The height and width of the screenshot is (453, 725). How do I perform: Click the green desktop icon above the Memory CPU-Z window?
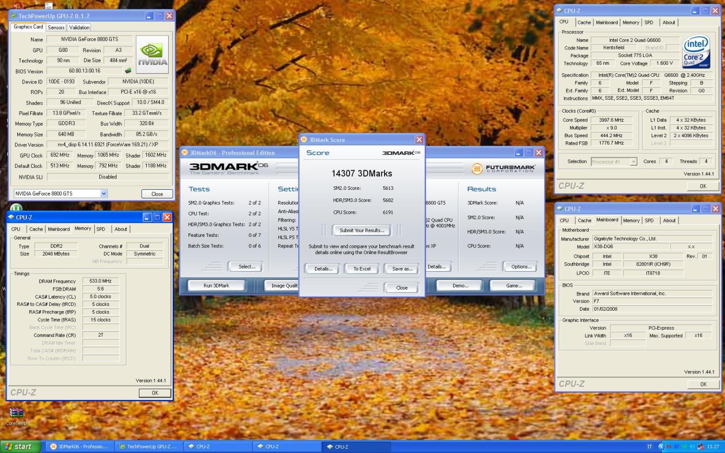pyautogui.click(x=16, y=208)
